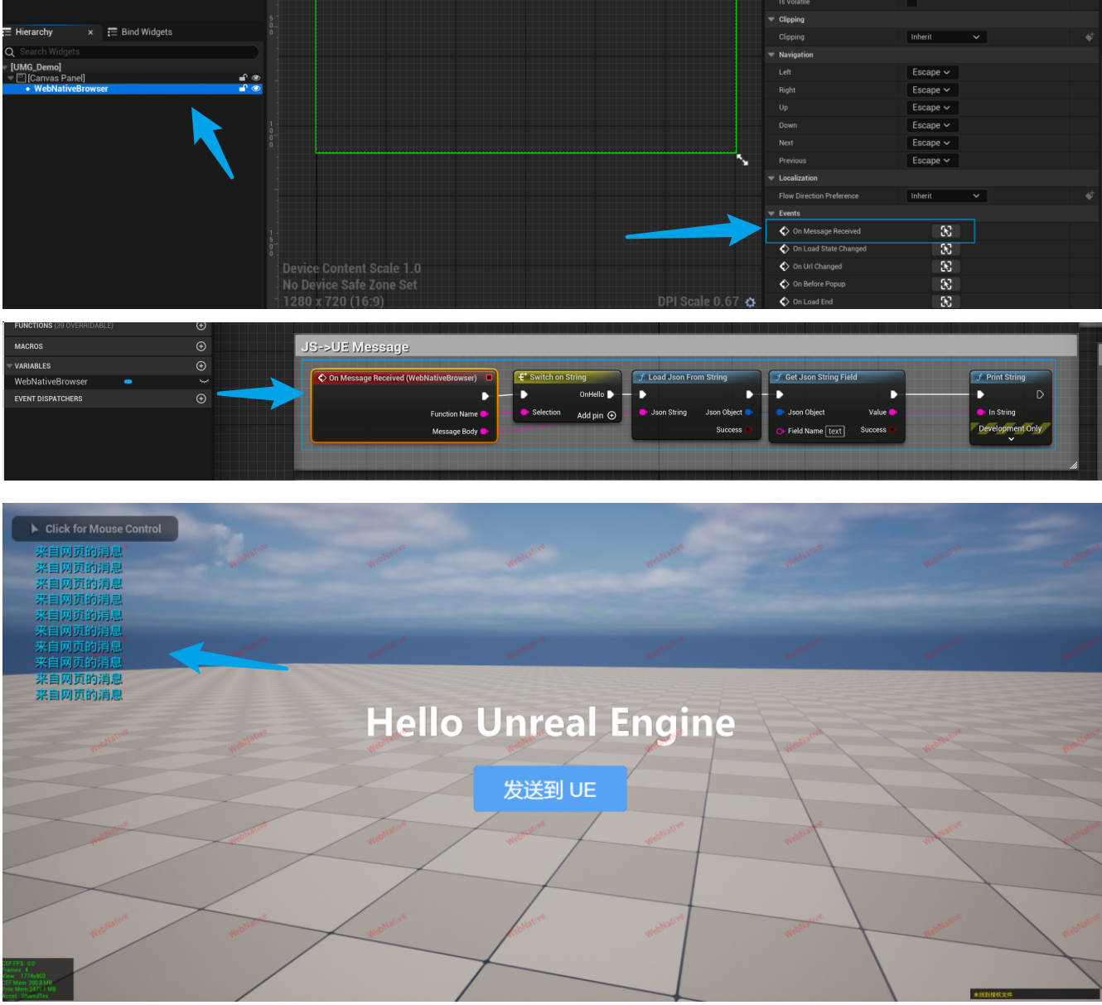Open DPI Scale settings gear

(751, 302)
